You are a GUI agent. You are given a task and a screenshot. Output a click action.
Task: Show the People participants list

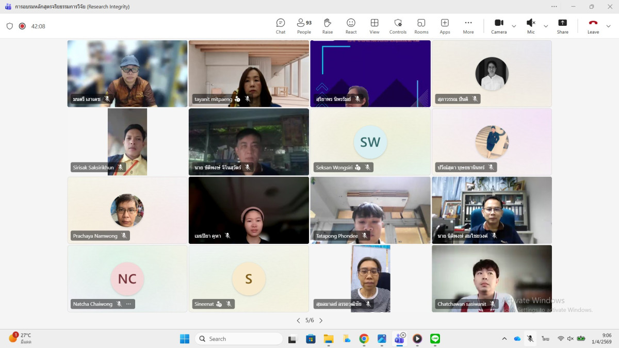point(304,26)
